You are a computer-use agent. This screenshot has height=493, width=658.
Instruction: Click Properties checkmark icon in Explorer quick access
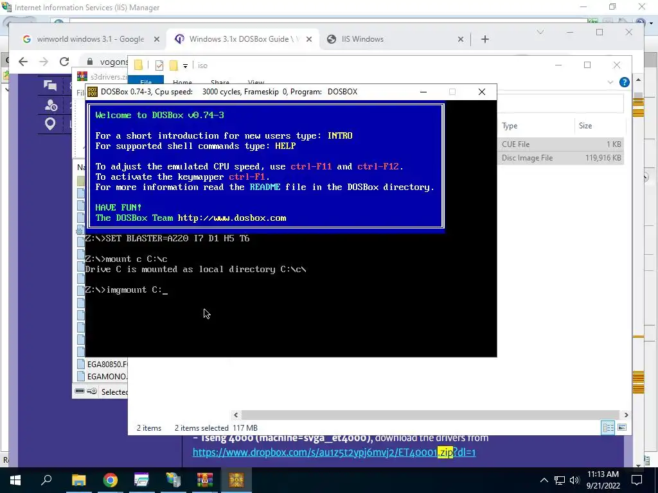coord(159,65)
